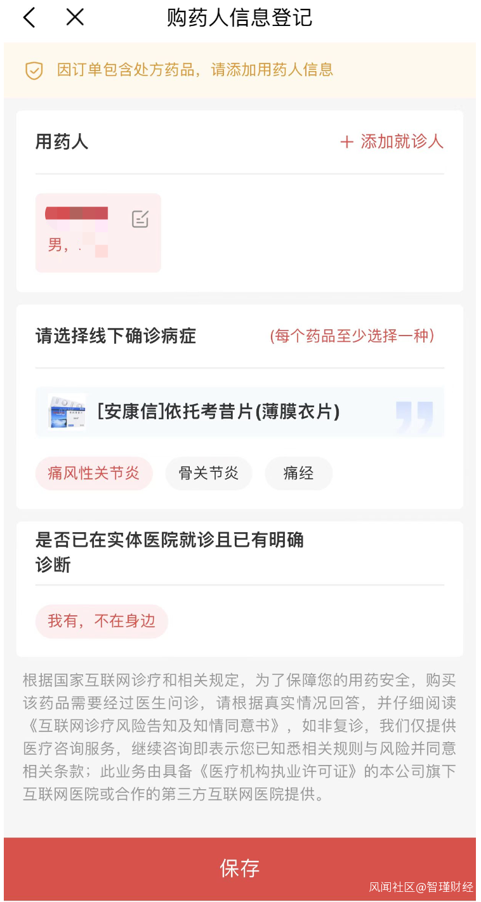The height and width of the screenshot is (902, 481).
Task: Tap the 安康信 medicine box thumbnail
Action: coord(67,412)
